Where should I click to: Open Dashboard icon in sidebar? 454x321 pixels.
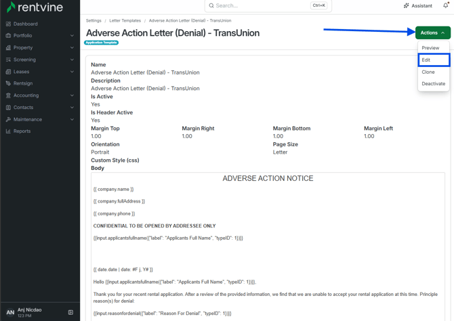8,24
